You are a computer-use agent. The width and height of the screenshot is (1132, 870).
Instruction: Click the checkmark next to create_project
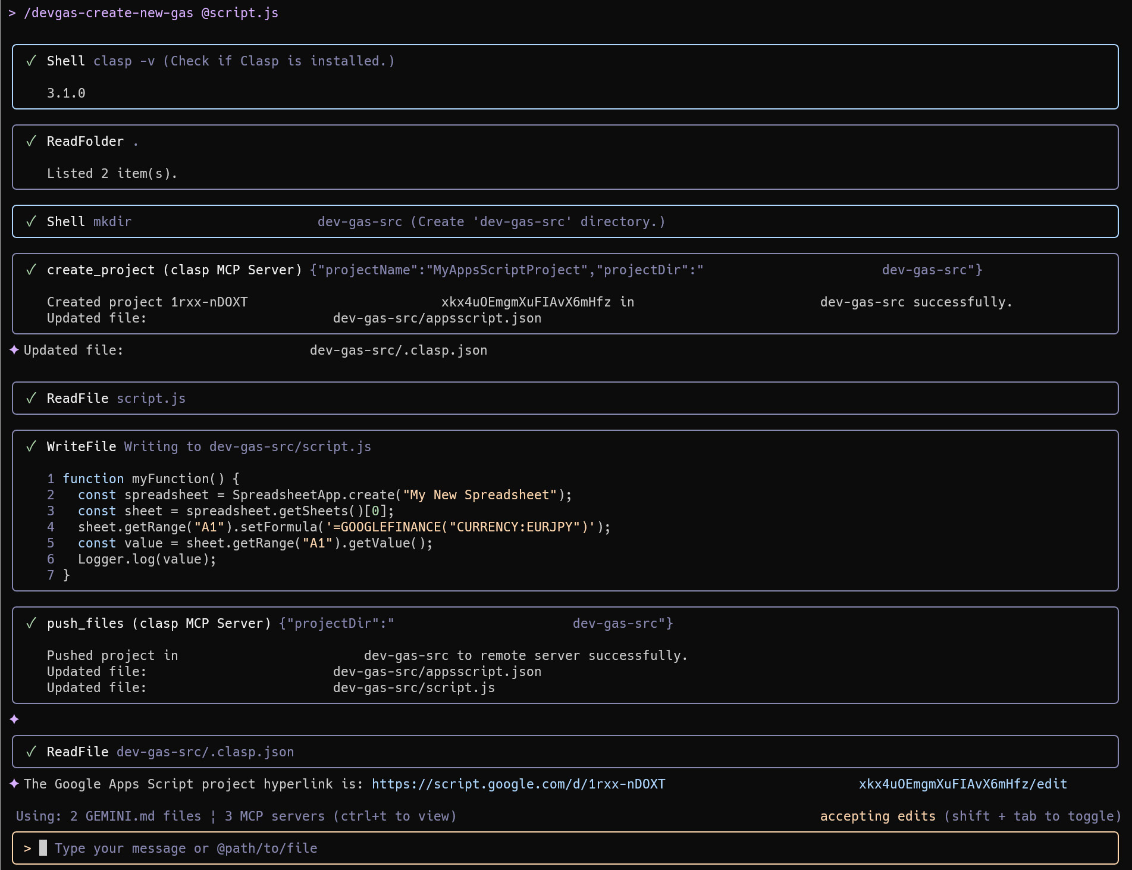[32, 270]
